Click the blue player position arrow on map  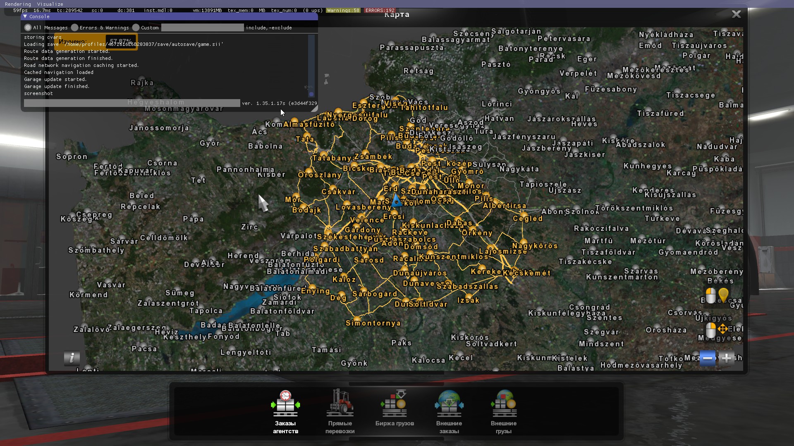tap(396, 201)
